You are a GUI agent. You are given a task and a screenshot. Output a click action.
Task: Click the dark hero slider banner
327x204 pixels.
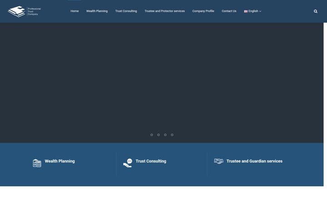pos(162,83)
